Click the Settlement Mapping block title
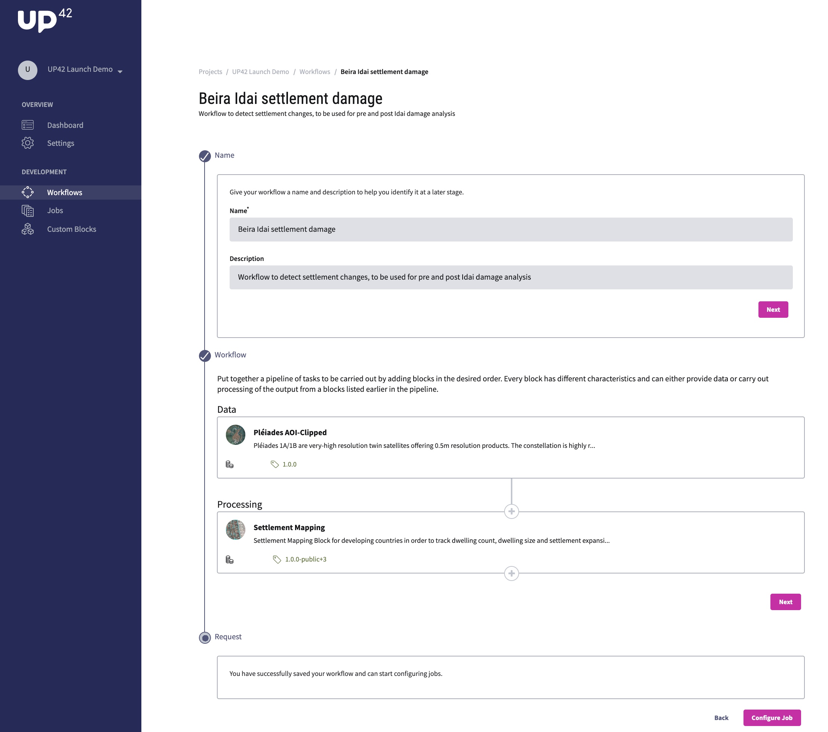This screenshot has width=828, height=732. [289, 528]
